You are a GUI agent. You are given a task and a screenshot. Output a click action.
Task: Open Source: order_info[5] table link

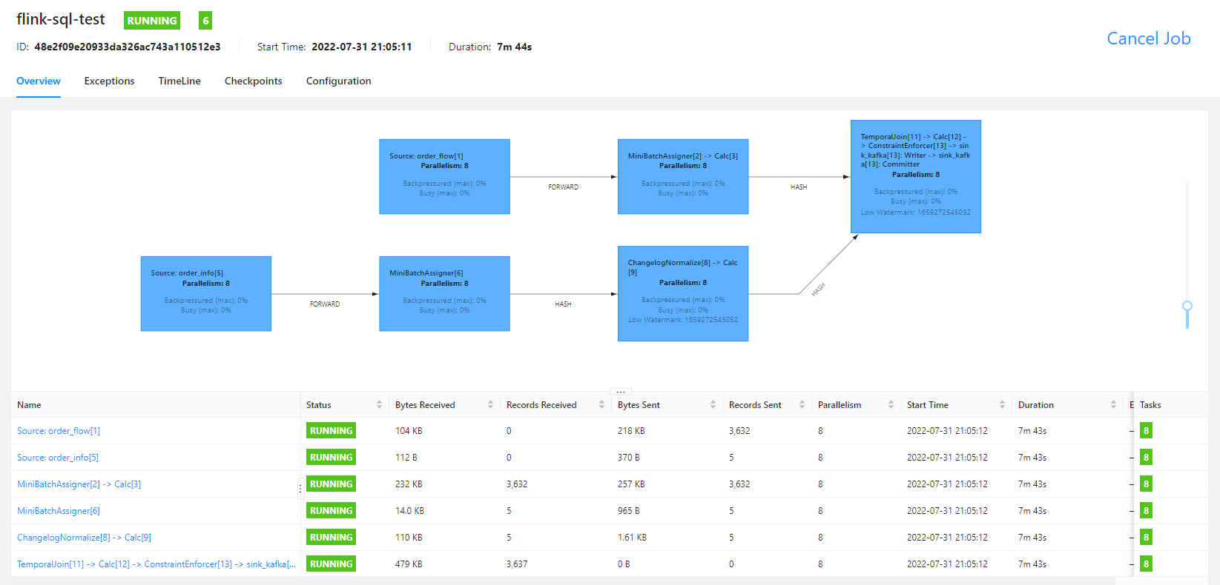point(58,458)
